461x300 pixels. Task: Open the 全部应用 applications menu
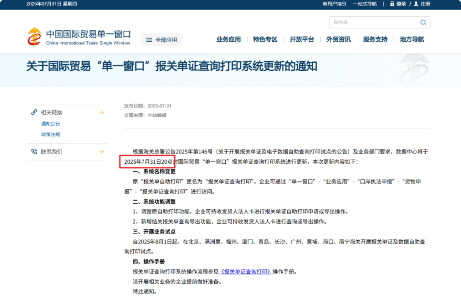click(161, 39)
